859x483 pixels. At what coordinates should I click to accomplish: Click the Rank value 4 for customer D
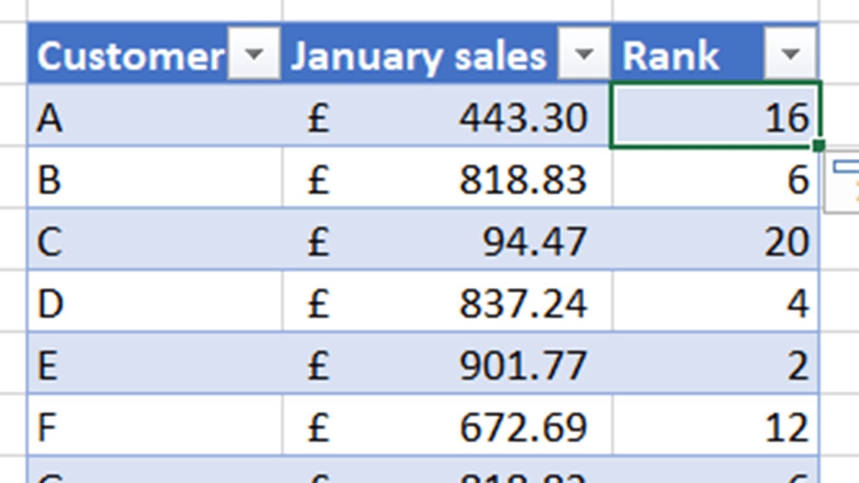[x=715, y=303]
